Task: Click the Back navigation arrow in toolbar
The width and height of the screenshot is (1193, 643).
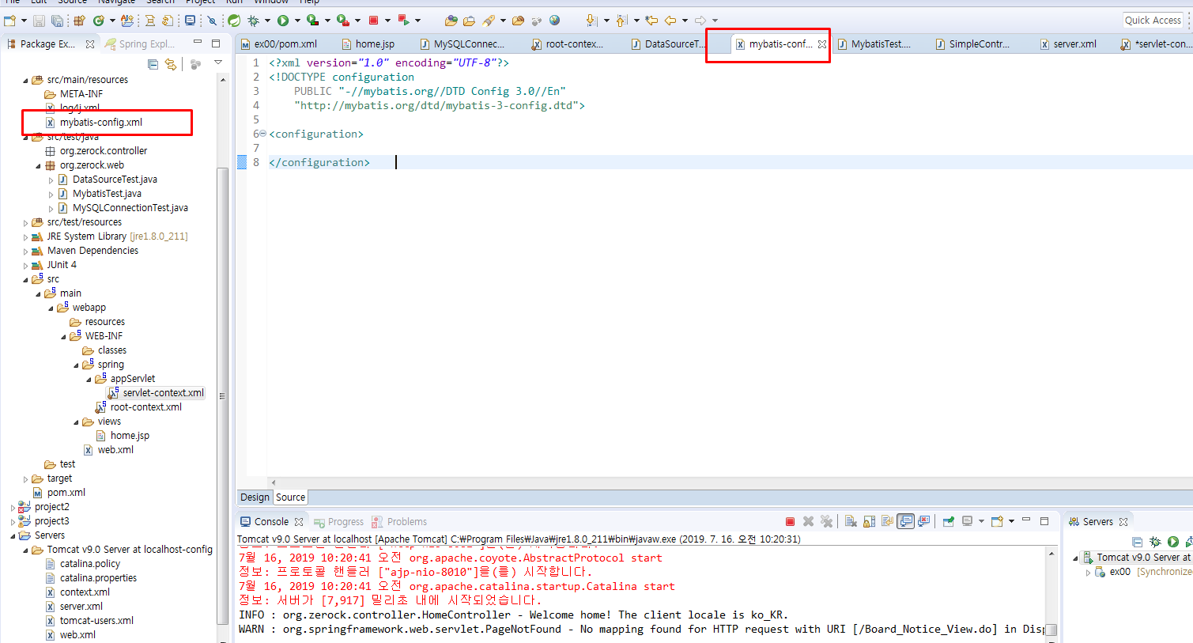Action: [x=670, y=21]
